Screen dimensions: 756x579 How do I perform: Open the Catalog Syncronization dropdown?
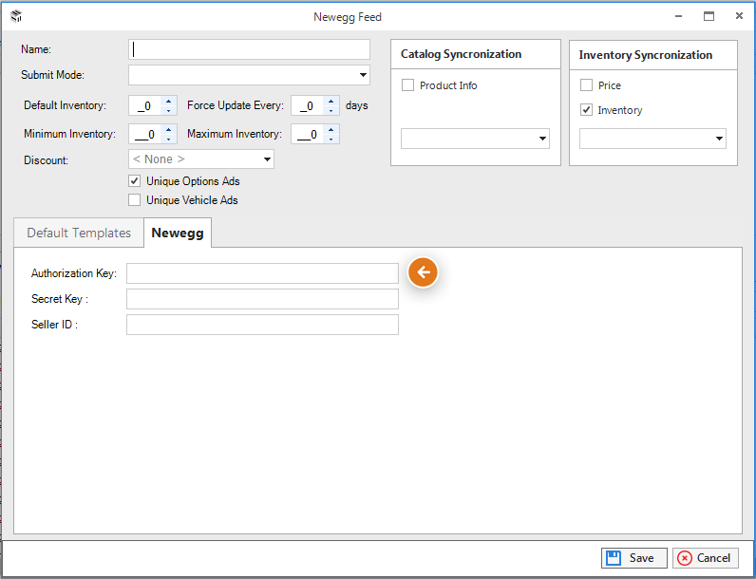[475, 139]
